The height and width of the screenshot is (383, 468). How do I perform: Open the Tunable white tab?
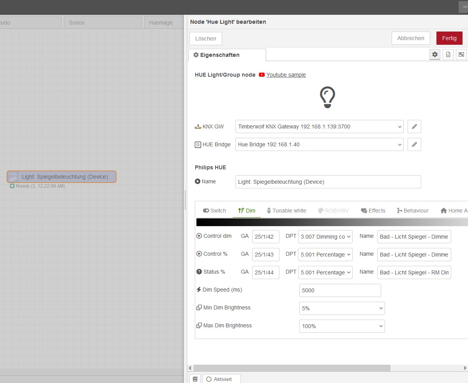286,211
